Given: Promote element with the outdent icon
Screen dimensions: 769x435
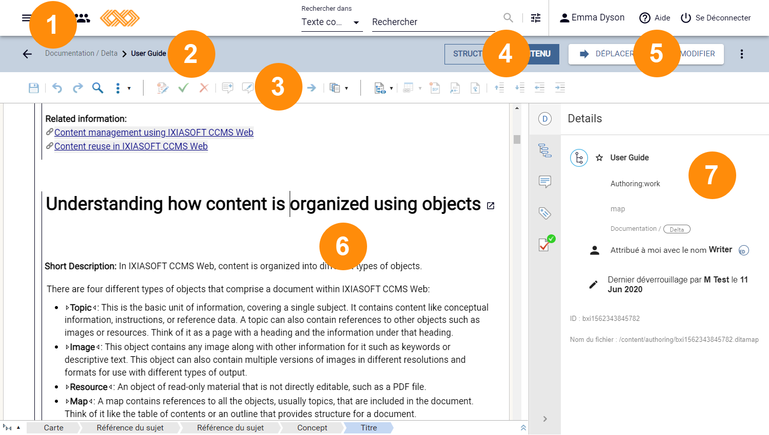Looking at the screenshot, I should tap(539, 88).
